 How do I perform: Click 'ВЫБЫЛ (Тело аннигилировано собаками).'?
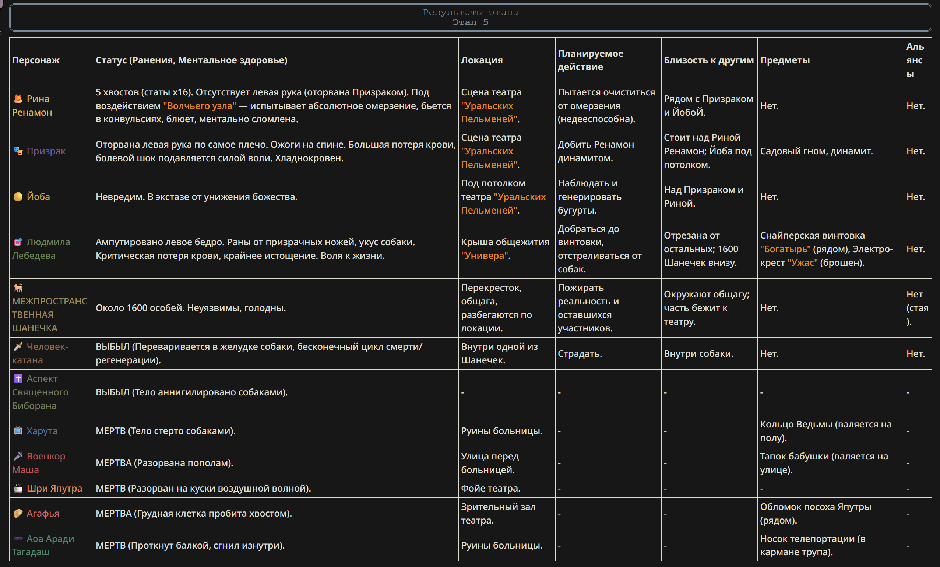191,392
